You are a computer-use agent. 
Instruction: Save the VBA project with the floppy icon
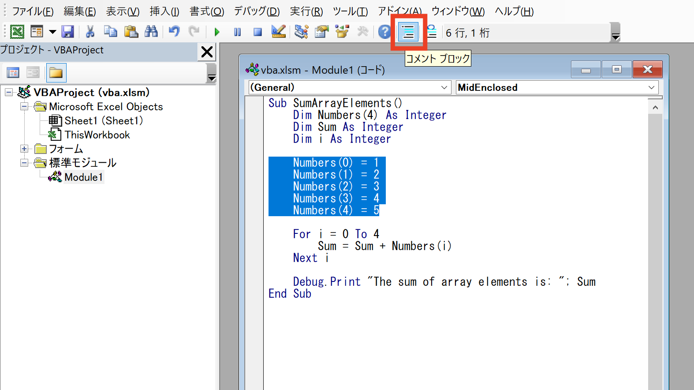67,32
